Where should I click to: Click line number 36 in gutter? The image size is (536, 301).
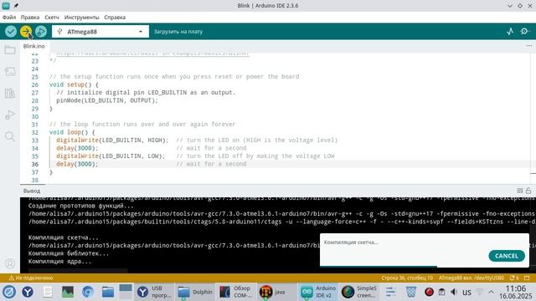(35, 164)
